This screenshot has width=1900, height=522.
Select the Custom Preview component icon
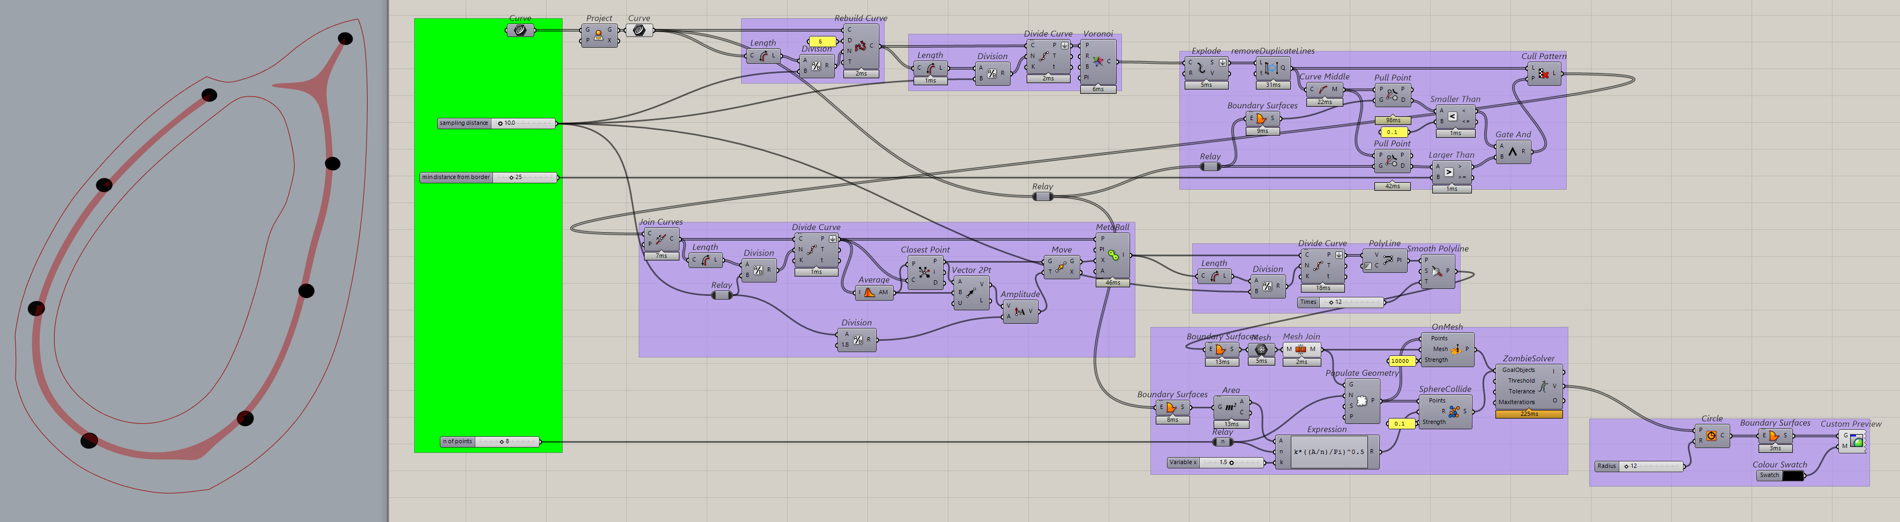coord(1857,441)
